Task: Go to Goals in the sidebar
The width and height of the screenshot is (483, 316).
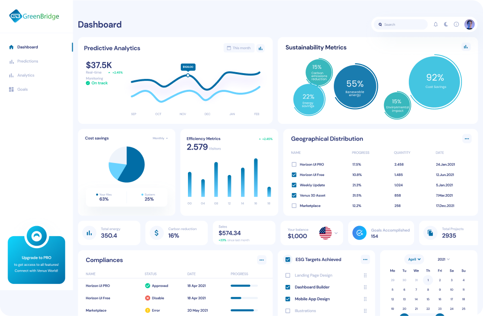Action: coord(22,89)
